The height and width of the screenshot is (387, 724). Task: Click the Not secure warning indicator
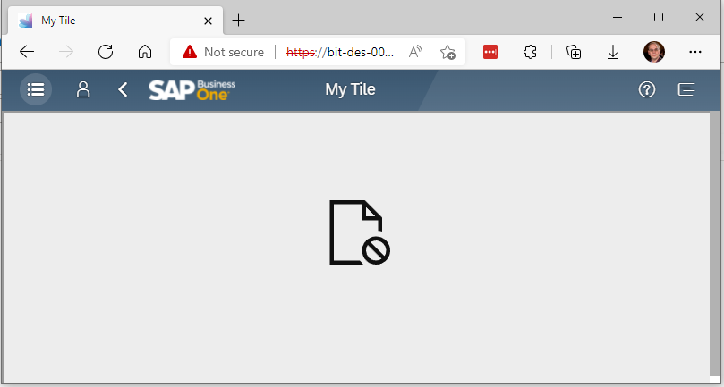223,52
